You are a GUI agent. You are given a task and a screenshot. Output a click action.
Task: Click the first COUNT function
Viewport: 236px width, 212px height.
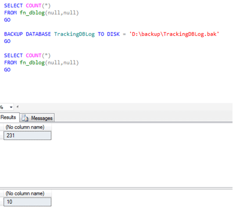(34, 6)
